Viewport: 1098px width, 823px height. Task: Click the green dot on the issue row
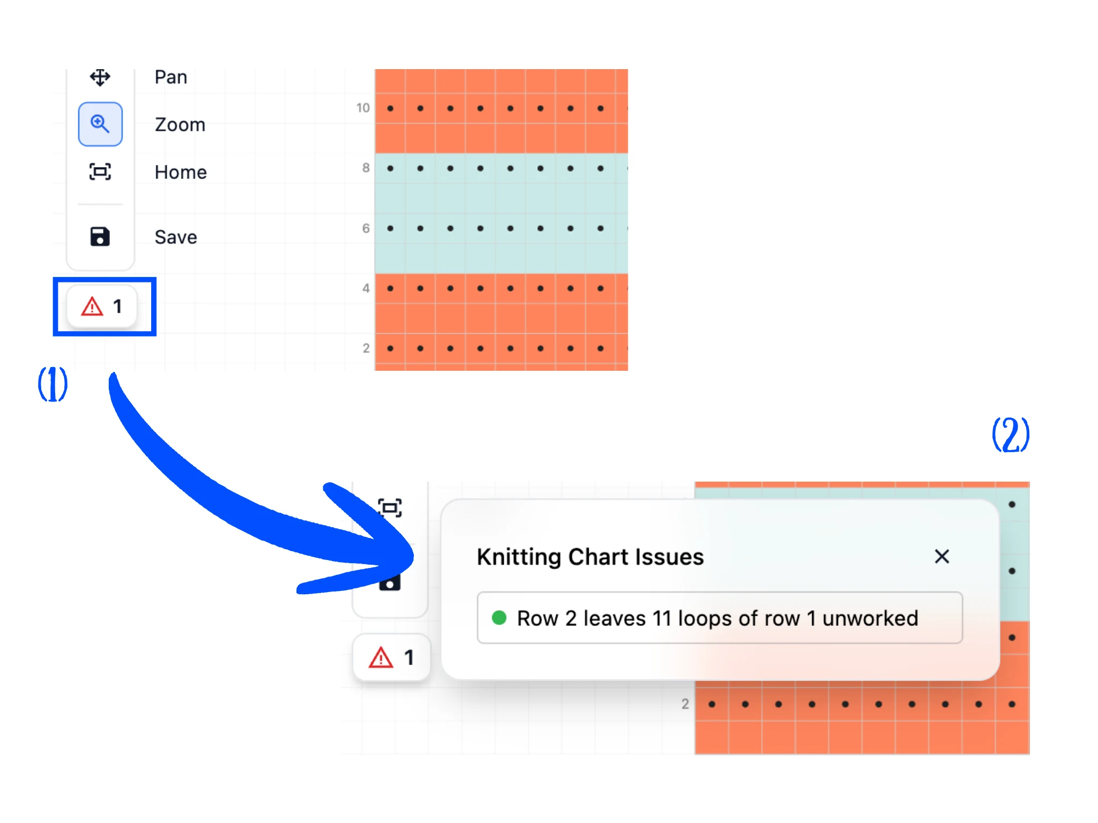[x=499, y=618]
